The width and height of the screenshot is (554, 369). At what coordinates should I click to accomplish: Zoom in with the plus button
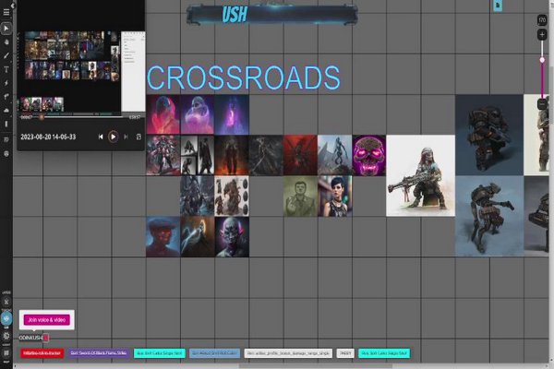542,35
